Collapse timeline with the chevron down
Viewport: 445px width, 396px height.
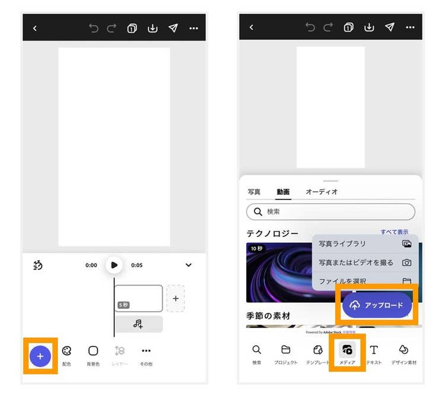[x=189, y=265]
